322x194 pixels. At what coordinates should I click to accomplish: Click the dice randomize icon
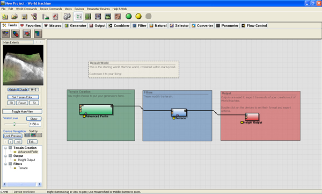pyautogui.click(x=67, y=17)
